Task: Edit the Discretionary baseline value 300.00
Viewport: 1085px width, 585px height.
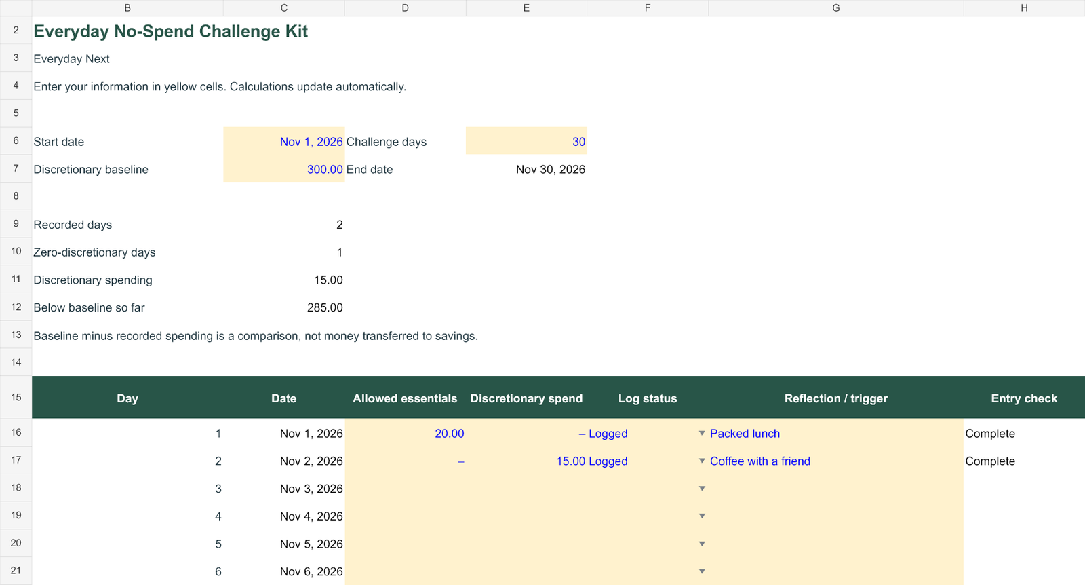Action: point(284,169)
